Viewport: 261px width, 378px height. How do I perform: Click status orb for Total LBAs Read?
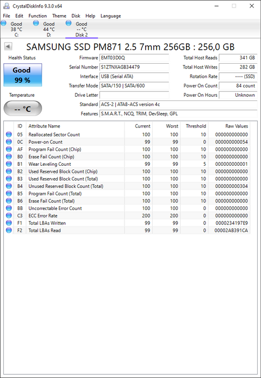coord(9,230)
